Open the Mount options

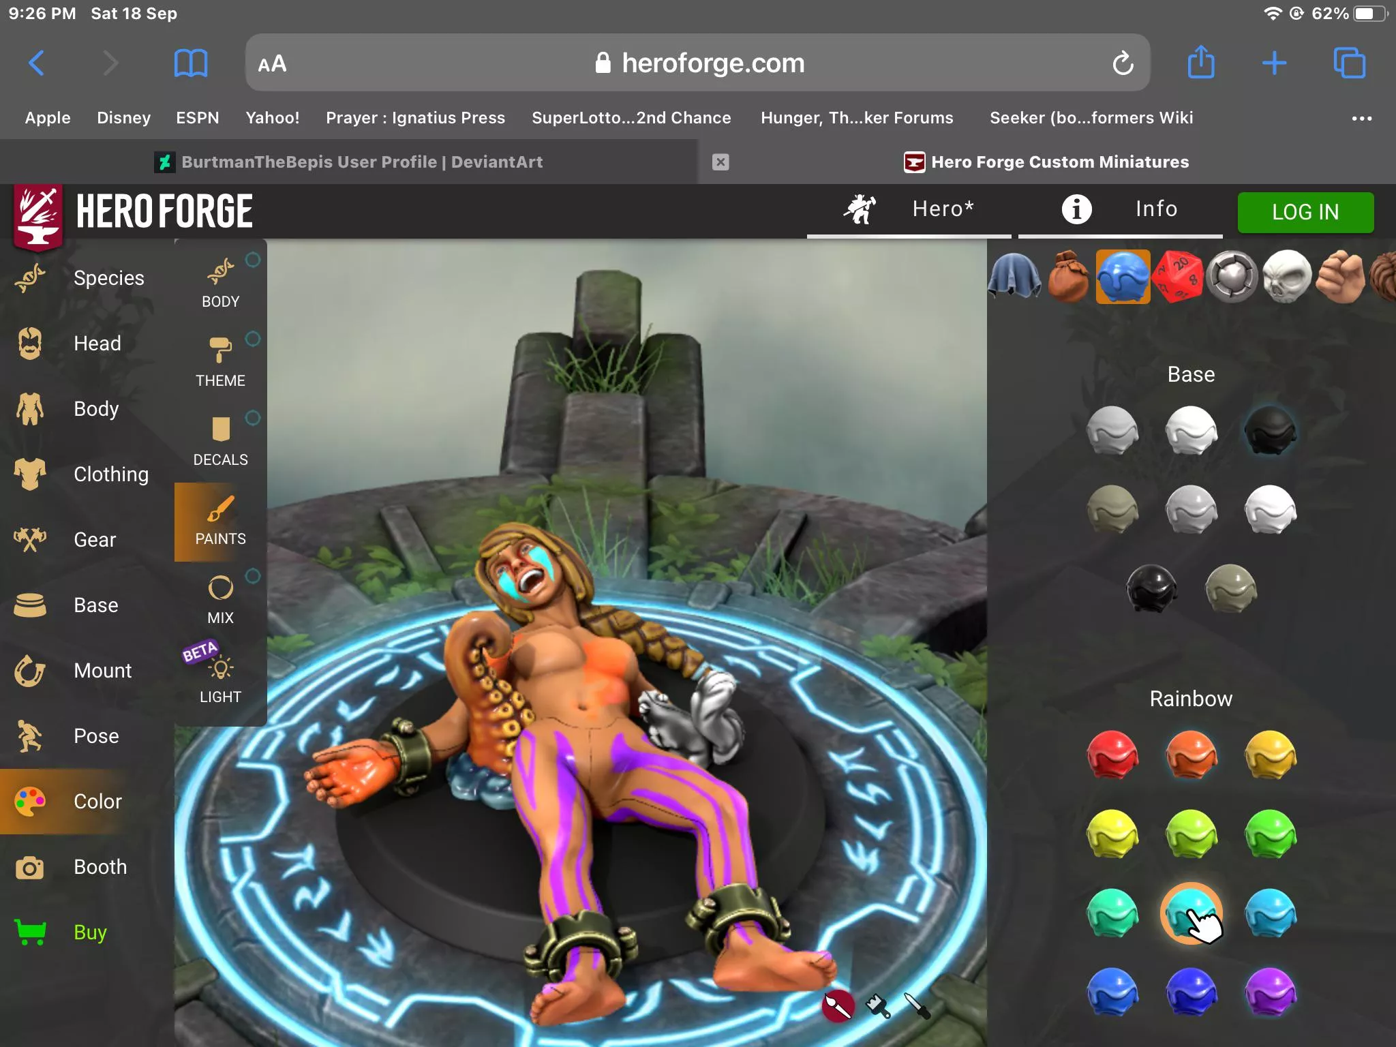click(102, 670)
